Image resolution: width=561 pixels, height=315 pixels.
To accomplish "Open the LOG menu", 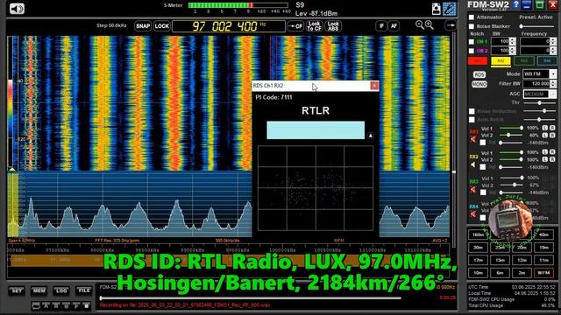I will tap(61, 290).
